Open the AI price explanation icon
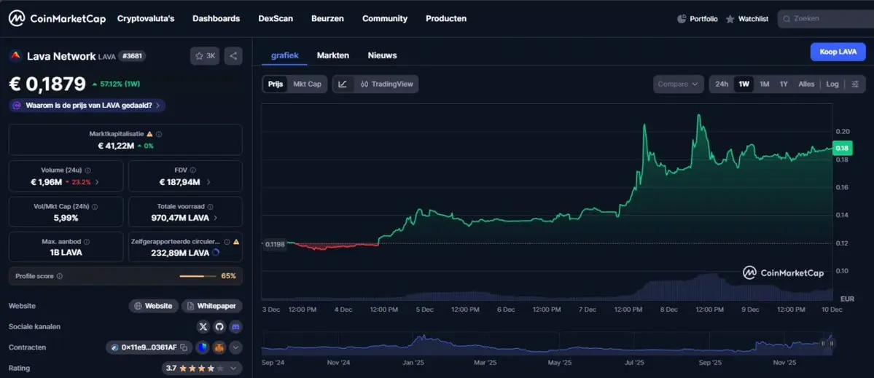 point(17,105)
